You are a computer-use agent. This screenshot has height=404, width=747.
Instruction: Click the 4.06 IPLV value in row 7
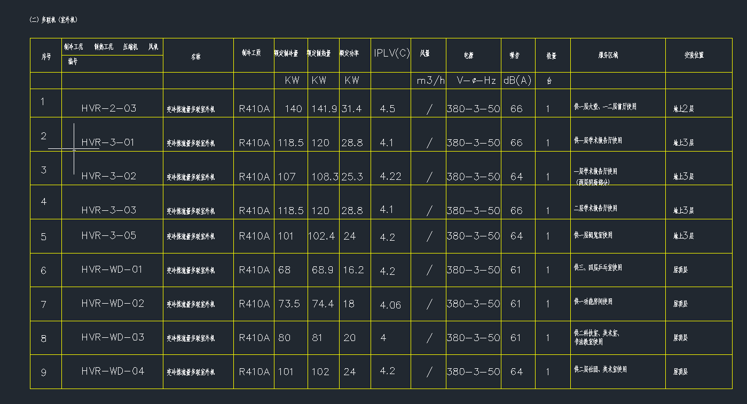390,305
